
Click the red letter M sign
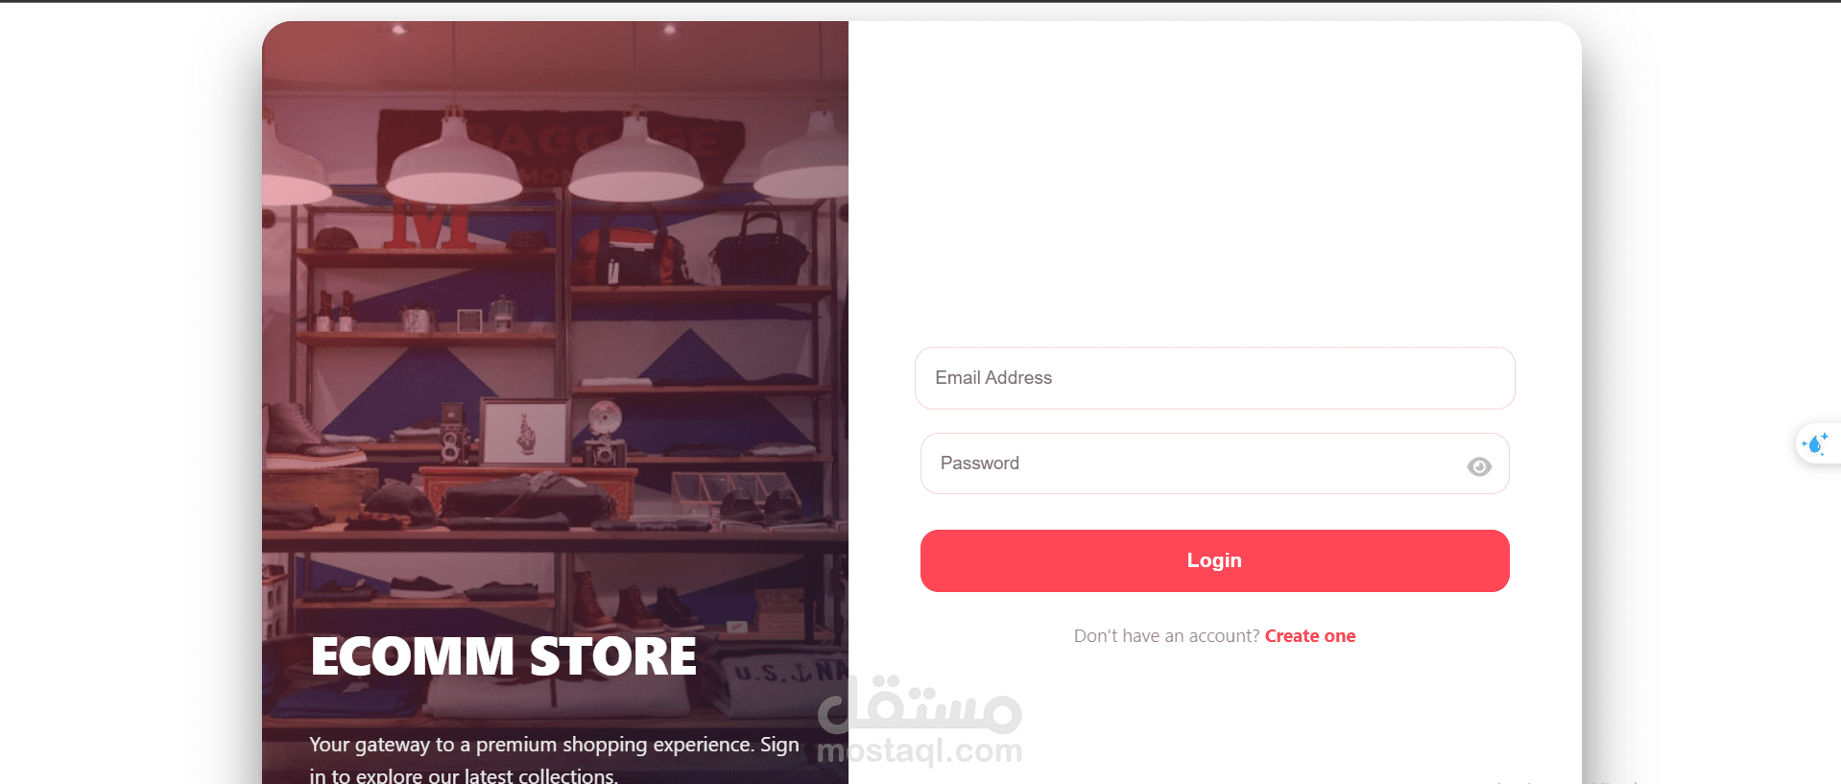[432, 226]
